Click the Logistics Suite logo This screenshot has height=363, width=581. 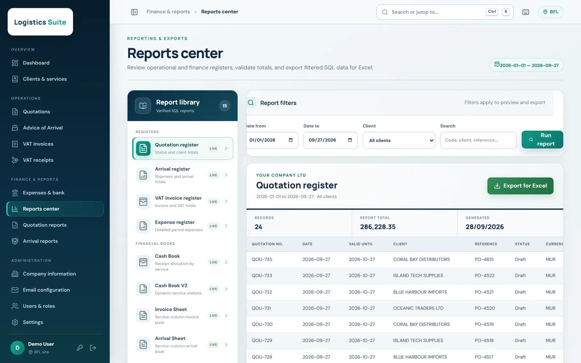pyautogui.click(x=40, y=22)
